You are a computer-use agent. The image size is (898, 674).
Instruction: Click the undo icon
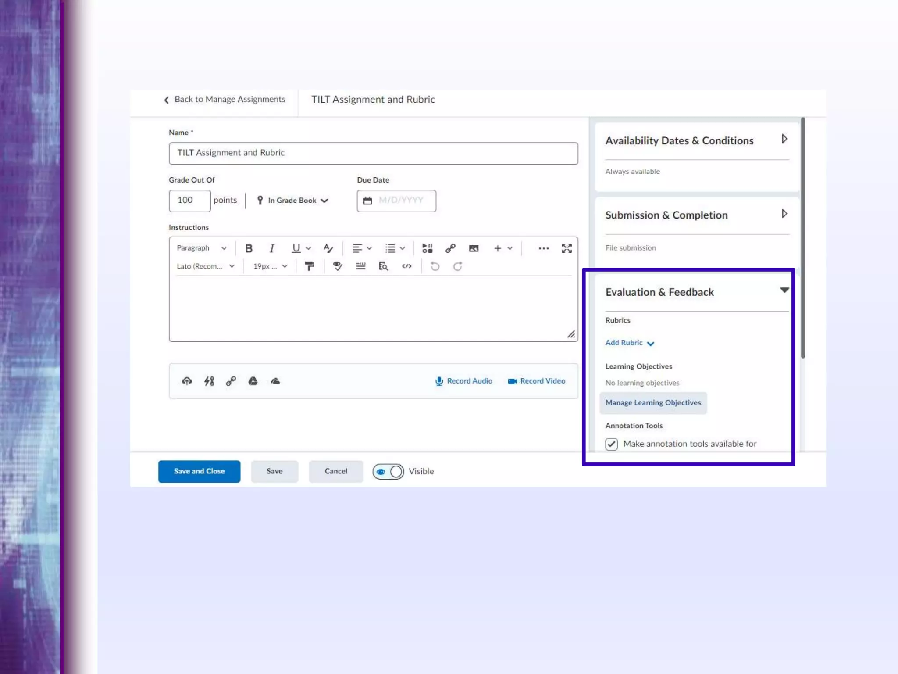[x=435, y=266]
